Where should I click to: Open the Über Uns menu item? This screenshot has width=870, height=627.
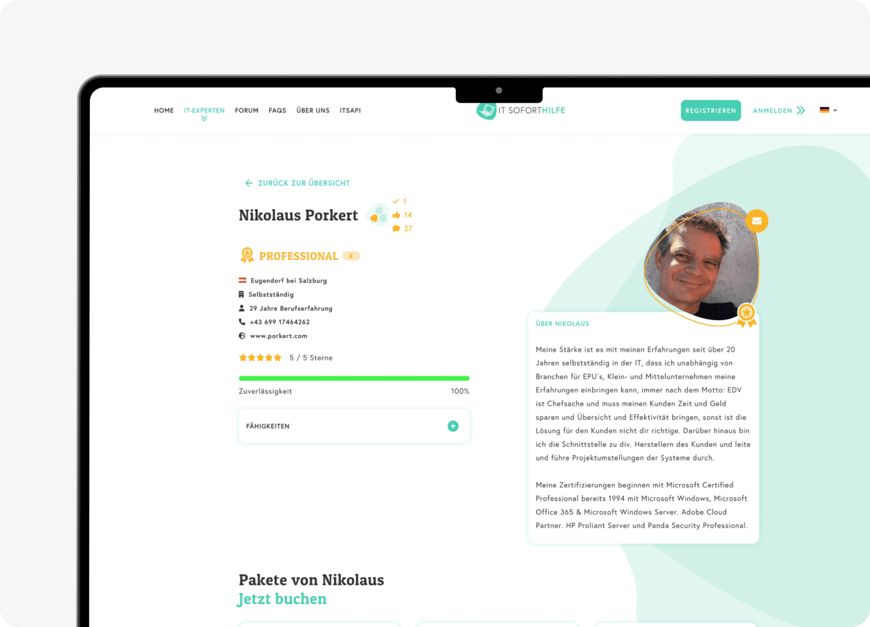(313, 110)
